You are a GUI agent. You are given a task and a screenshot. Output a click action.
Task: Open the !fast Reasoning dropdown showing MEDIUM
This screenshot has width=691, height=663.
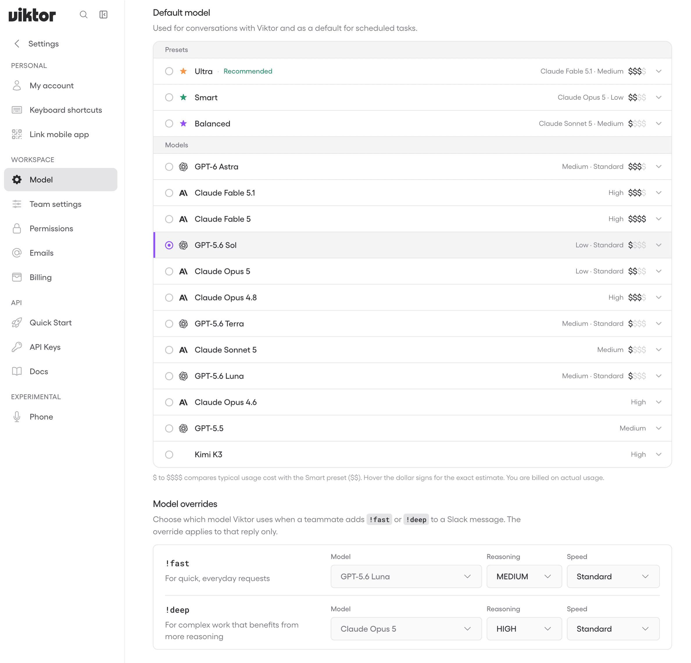(524, 576)
